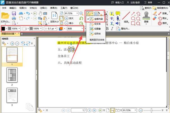Open the zoom percentage dropdown 91.72% in toolbar
170x113 pixels.
click(77, 13)
